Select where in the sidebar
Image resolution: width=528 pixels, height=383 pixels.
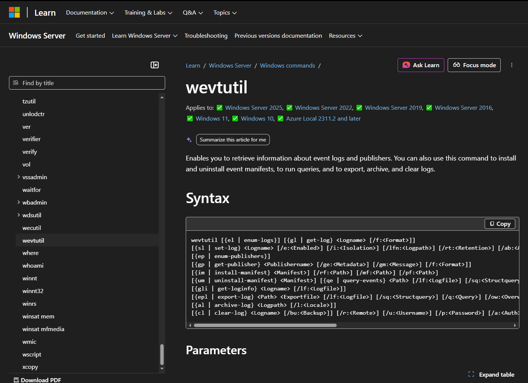(31, 253)
